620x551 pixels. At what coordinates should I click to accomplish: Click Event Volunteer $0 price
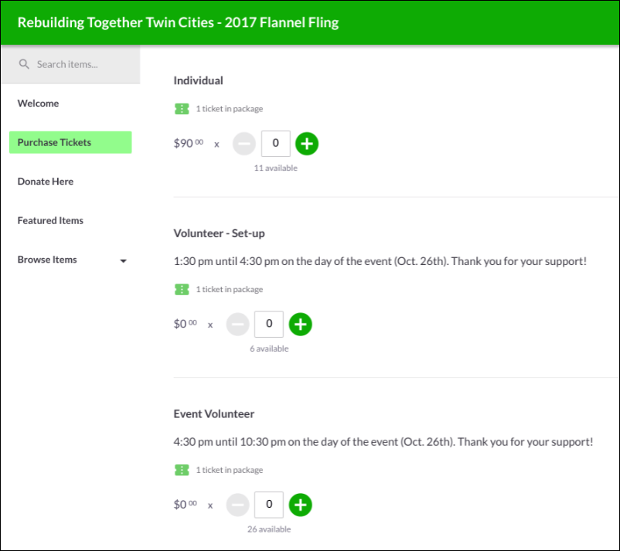point(185,505)
